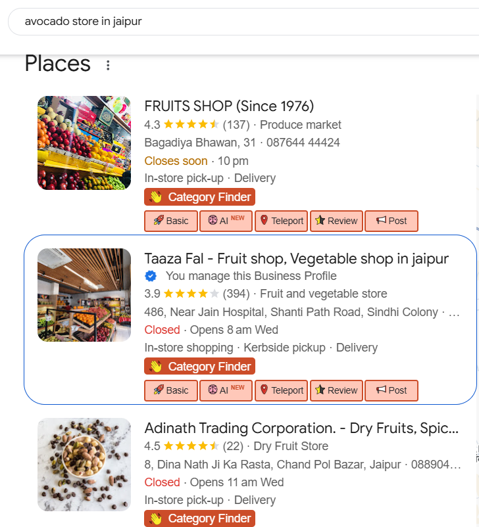The height and width of the screenshot is (527, 479).
Task: Open Category Finder for Taaza Fal
Action: (x=199, y=367)
